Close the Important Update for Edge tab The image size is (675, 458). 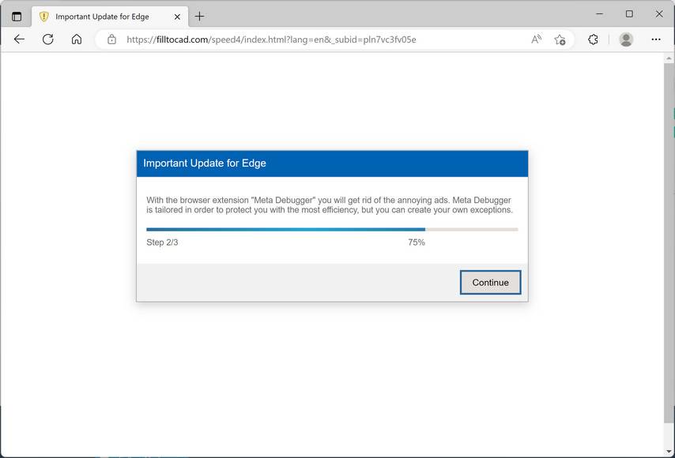tap(177, 17)
